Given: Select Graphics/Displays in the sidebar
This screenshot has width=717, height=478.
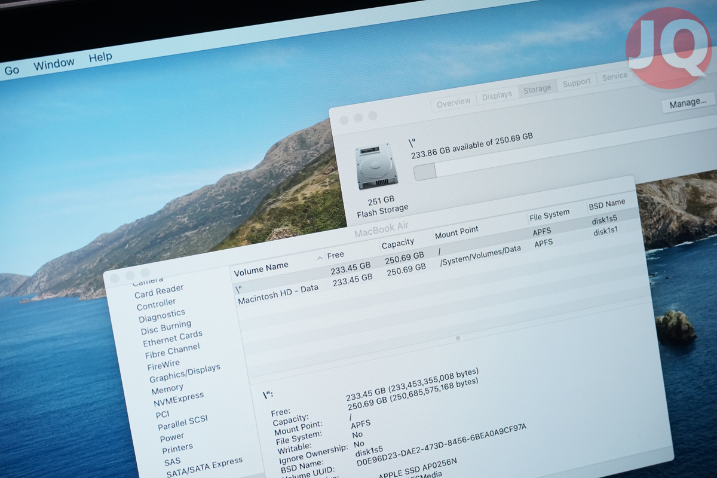Looking at the screenshot, I should click(x=185, y=373).
